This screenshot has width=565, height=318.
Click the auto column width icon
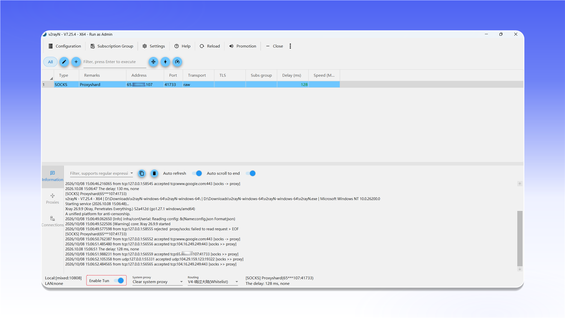(x=153, y=62)
